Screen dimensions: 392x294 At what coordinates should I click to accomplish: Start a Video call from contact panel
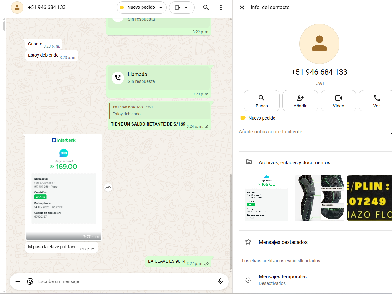[x=338, y=101]
